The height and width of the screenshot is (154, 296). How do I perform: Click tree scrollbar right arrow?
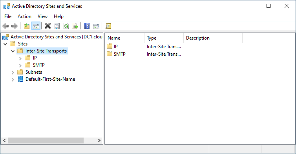pyautogui.click(x=99, y=140)
